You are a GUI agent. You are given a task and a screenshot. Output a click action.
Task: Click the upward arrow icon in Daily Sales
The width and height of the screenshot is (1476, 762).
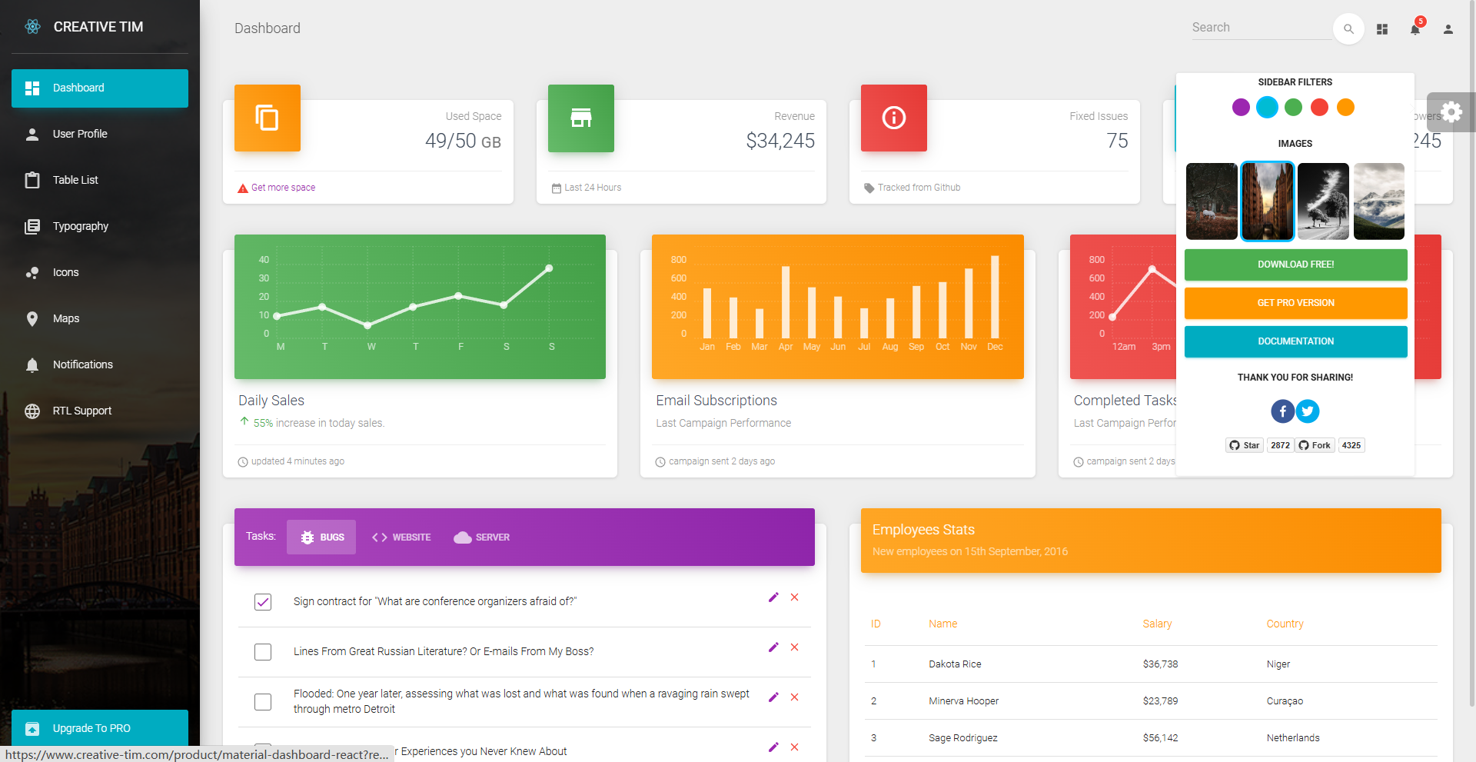[244, 421]
